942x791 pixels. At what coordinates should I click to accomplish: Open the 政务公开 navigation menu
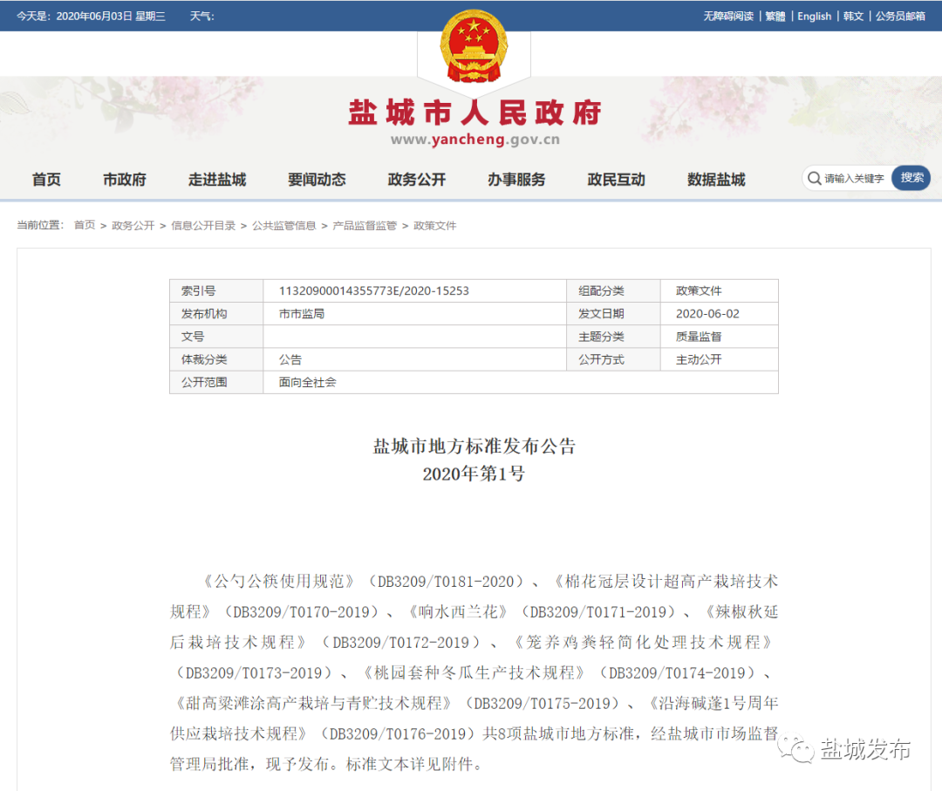416,180
